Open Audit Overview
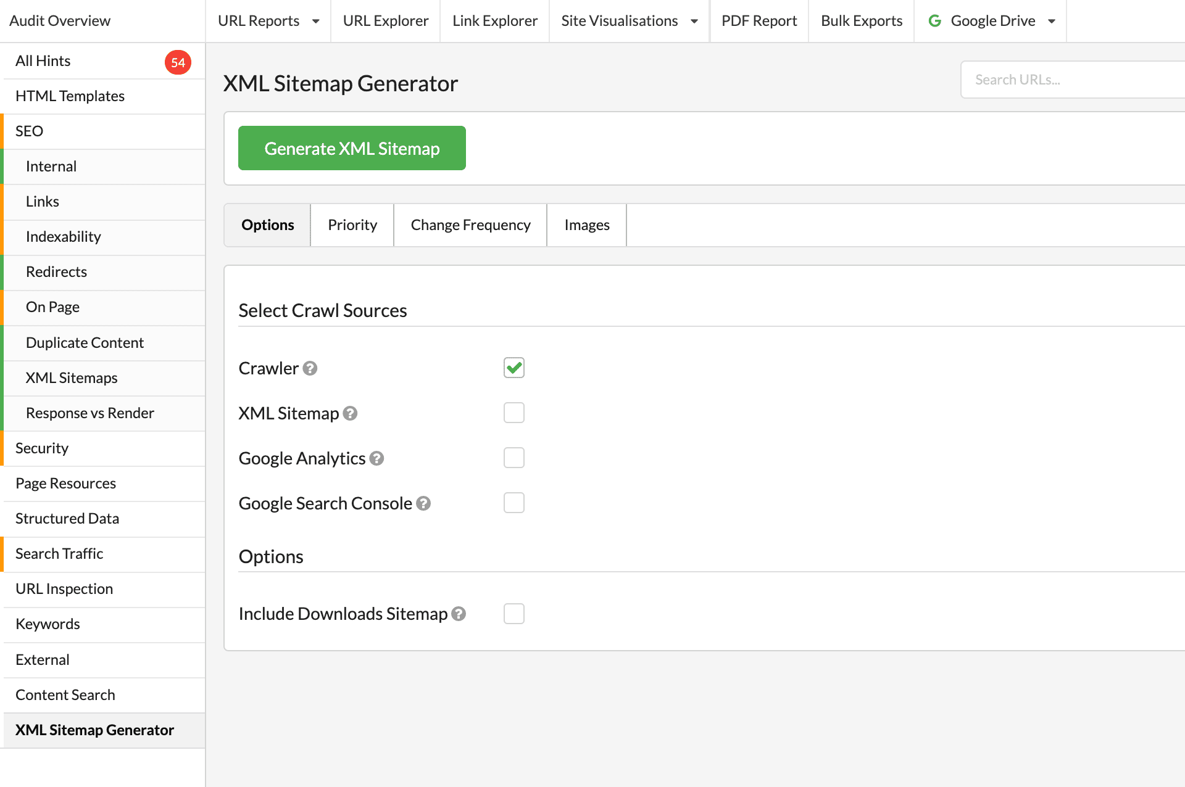1185x787 pixels. coord(59,20)
